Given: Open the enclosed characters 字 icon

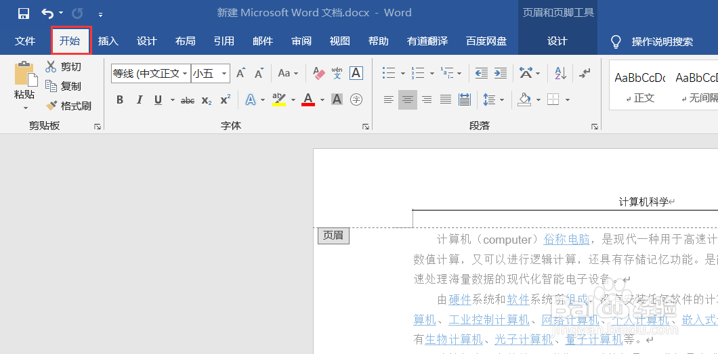Looking at the screenshot, I should pyautogui.click(x=356, y=99).
